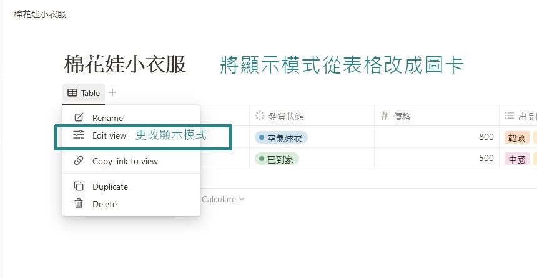Click the 韓國 tag

517,138
